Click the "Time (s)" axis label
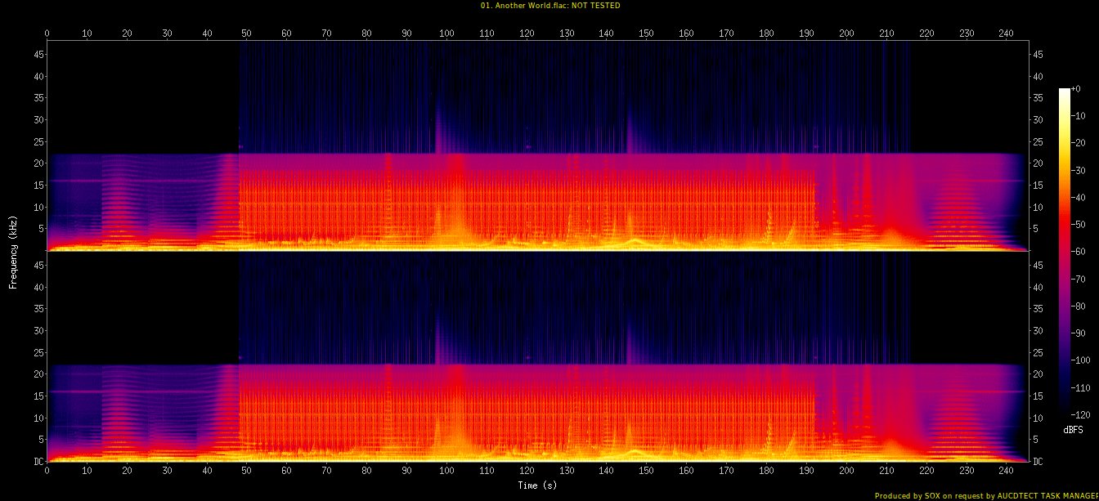Screen dimensions: 1099x501 pos(537,485)
